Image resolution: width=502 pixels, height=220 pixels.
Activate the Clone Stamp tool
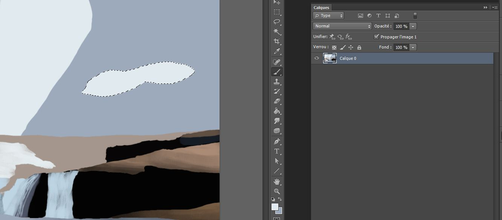point(277,81)
